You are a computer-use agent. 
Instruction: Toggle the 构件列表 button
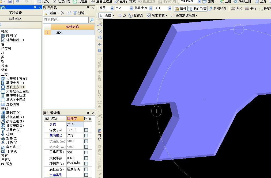197,9
